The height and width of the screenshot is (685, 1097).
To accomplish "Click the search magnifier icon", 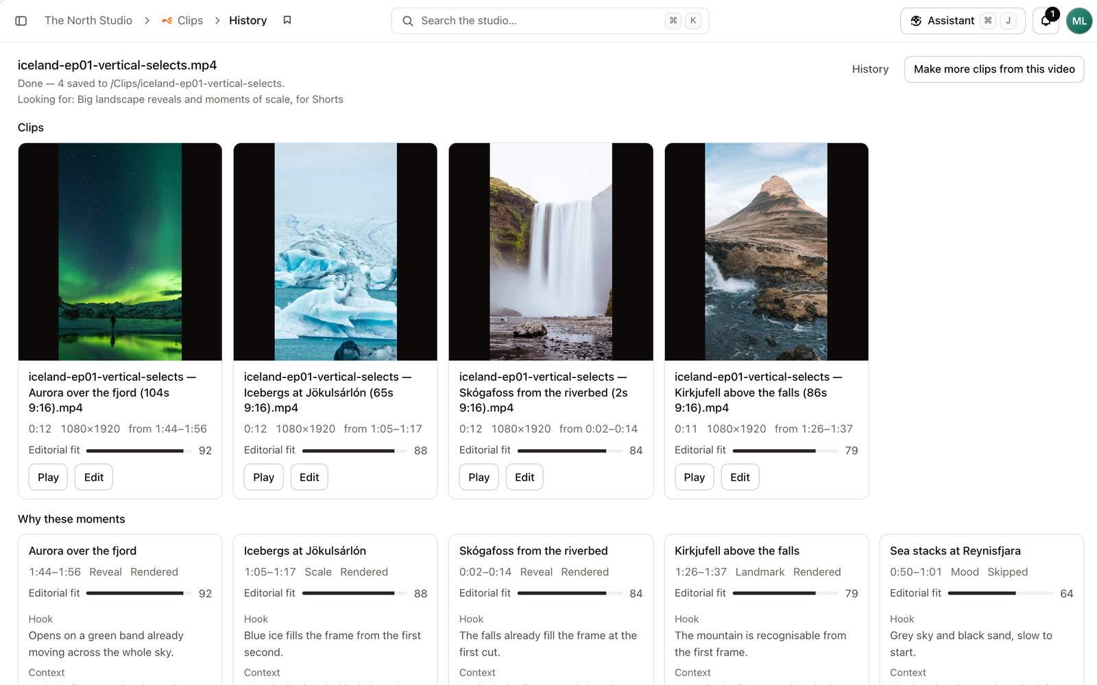I will [x=407, y=21].
